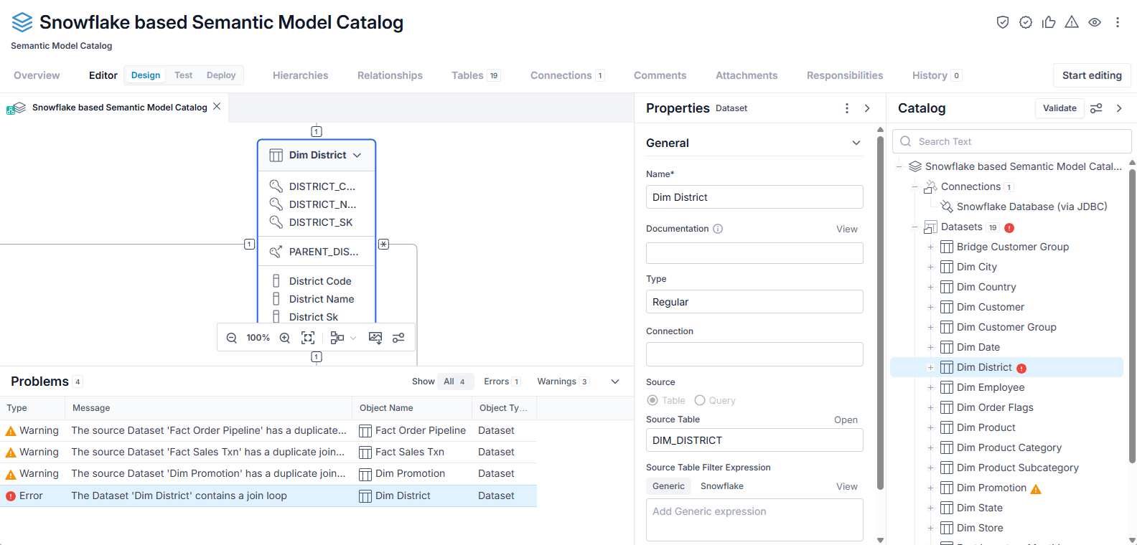Click the PARENT_DIS... foreign key column icon

click(x=276, y=252)
